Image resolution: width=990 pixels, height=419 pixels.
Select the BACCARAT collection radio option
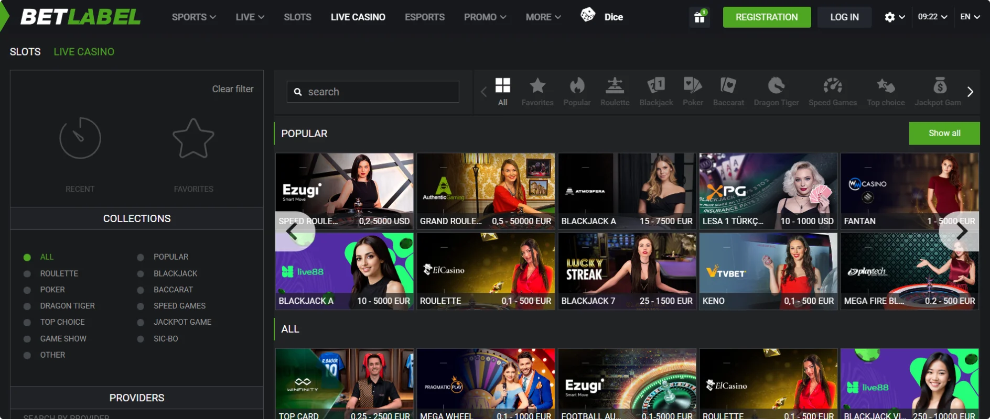pyautogui.click(x=165, y=290)
